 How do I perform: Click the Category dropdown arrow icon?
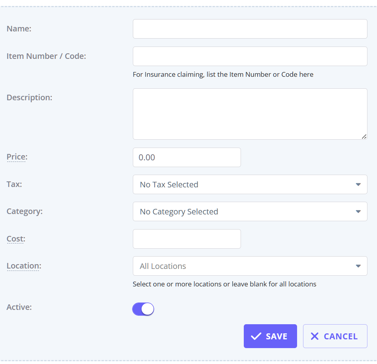click(x=358, y=212)
